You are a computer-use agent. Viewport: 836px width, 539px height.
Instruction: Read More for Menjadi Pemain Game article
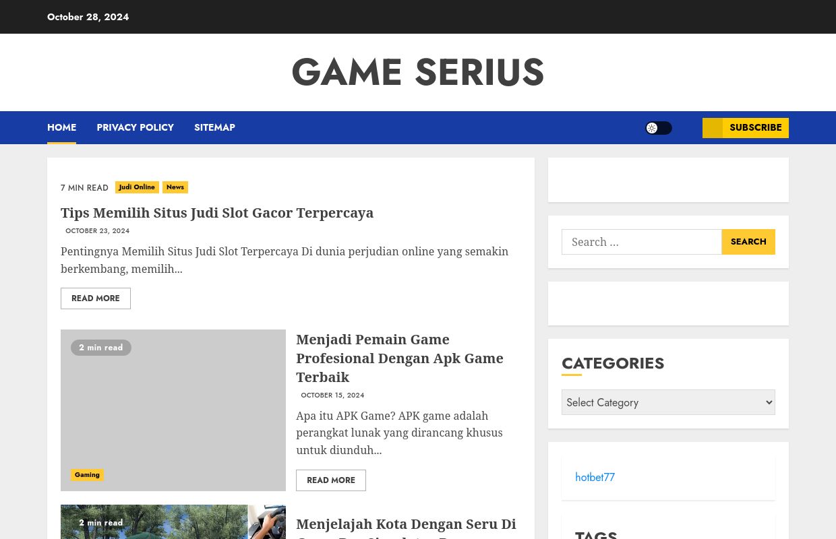(331, 480)
